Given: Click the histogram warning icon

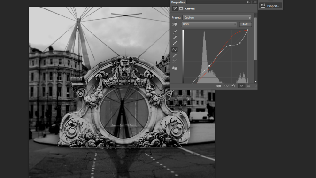Looking at the screenshot, I should coord(175,68).
